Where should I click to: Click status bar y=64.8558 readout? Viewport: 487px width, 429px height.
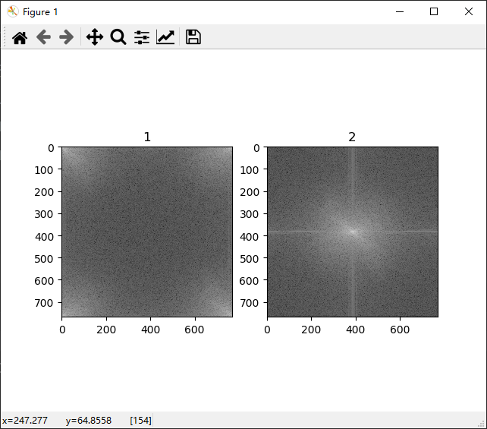89,421
